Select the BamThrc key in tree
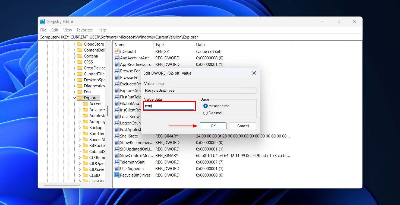This screenshot has width=400, height=205. 97,133
